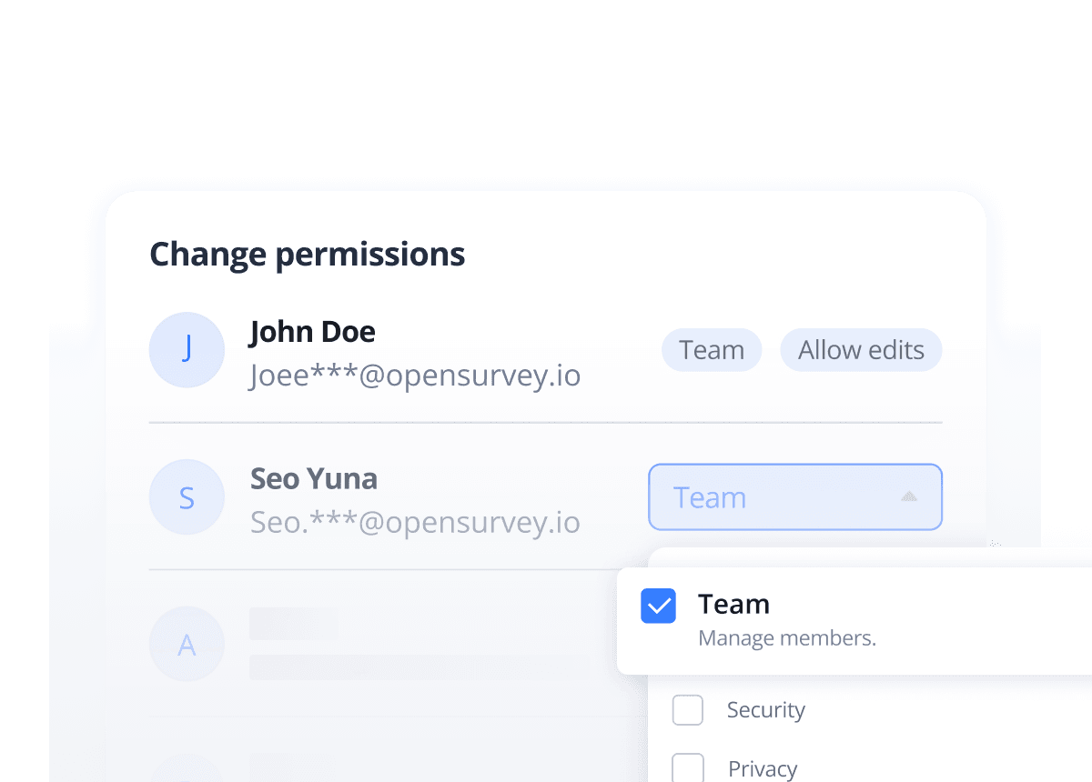
Task: Click the 'Allow edits' pill button
Action: [x=861, y=350]
